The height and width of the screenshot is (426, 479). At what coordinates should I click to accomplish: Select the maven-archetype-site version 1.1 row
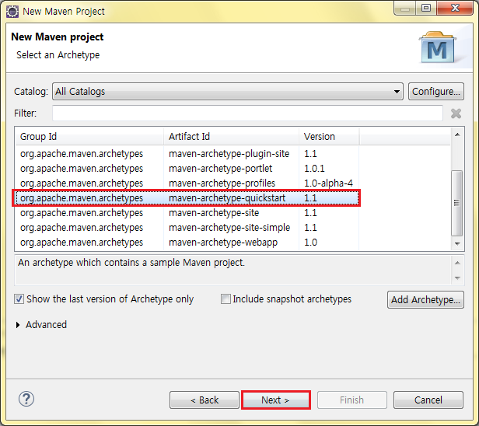pyautogui.click(x=187, y=213)
